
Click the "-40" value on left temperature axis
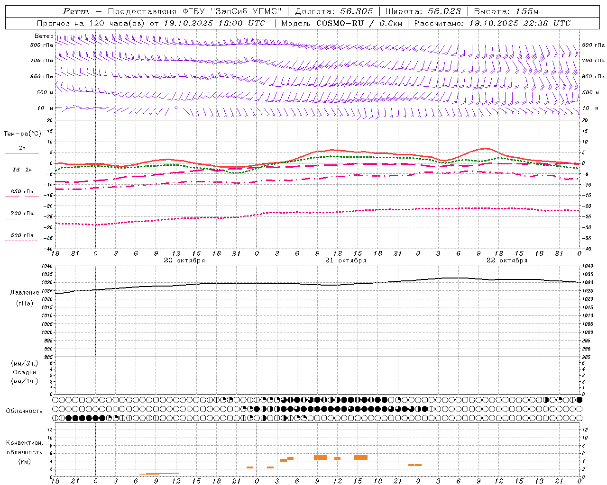pyautogui.click(x=49, y=249)
